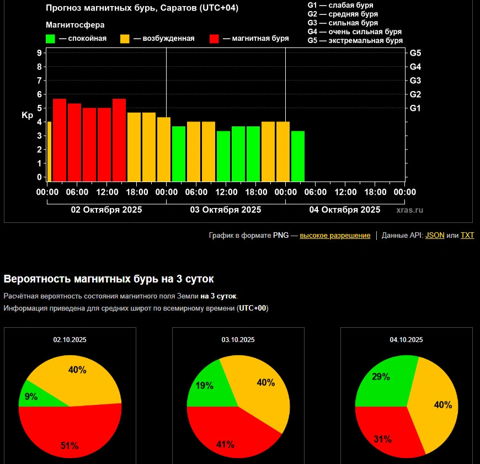Image resolution: width=480 pixels, height=464 pixels.
Task: Click the only green bar on 04 Октября
Action: (x=298, y=156)
